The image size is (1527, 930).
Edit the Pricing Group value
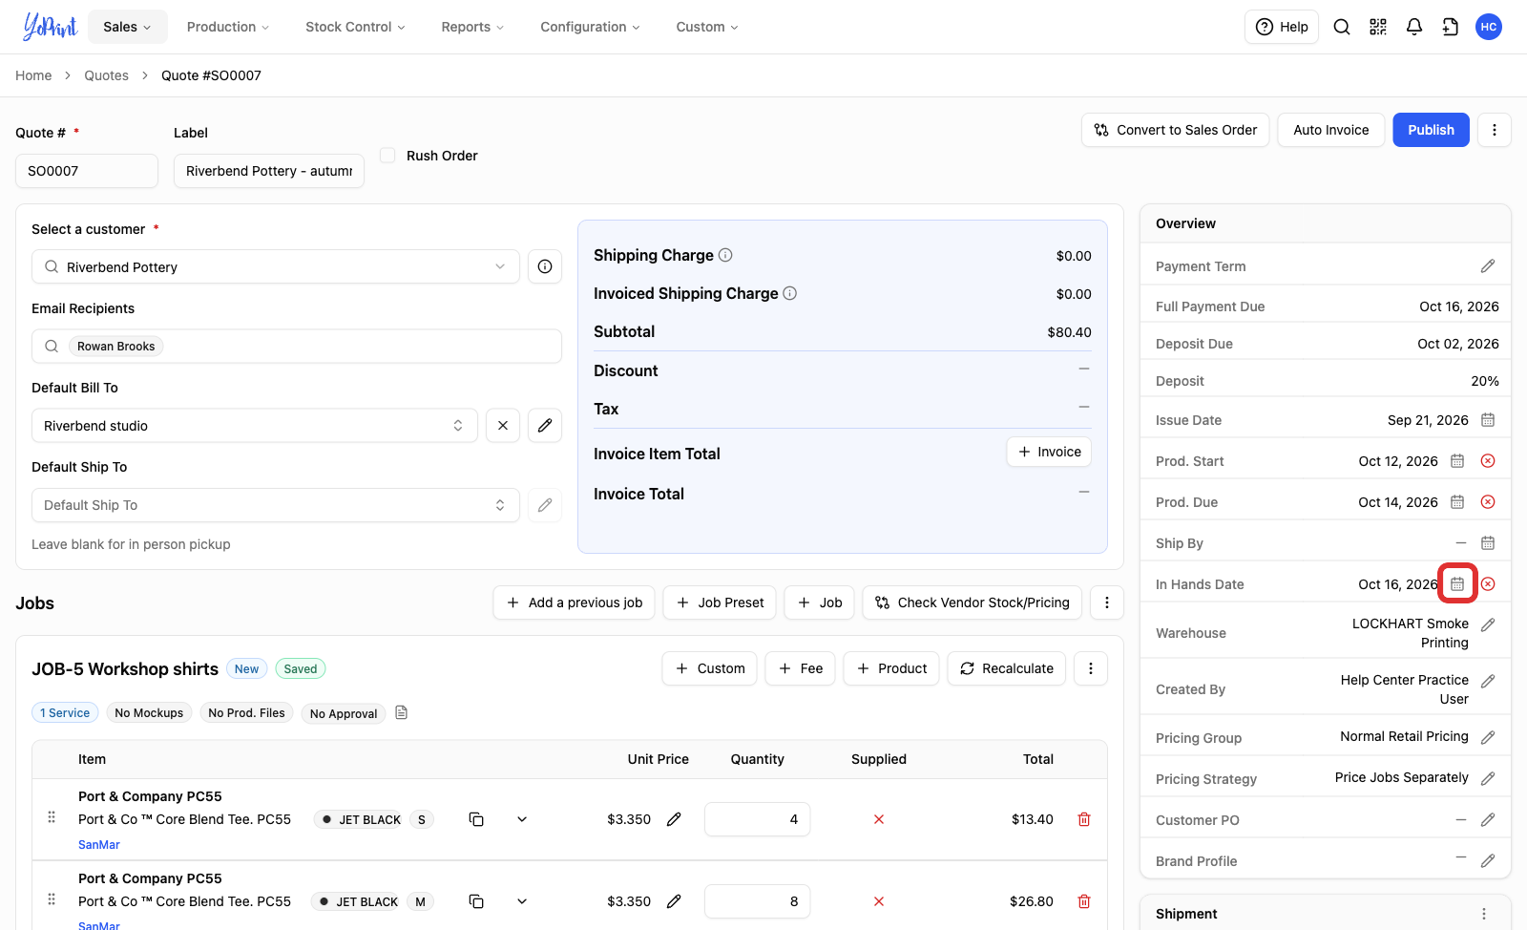pyautogui.click(x=1488, y=737)
